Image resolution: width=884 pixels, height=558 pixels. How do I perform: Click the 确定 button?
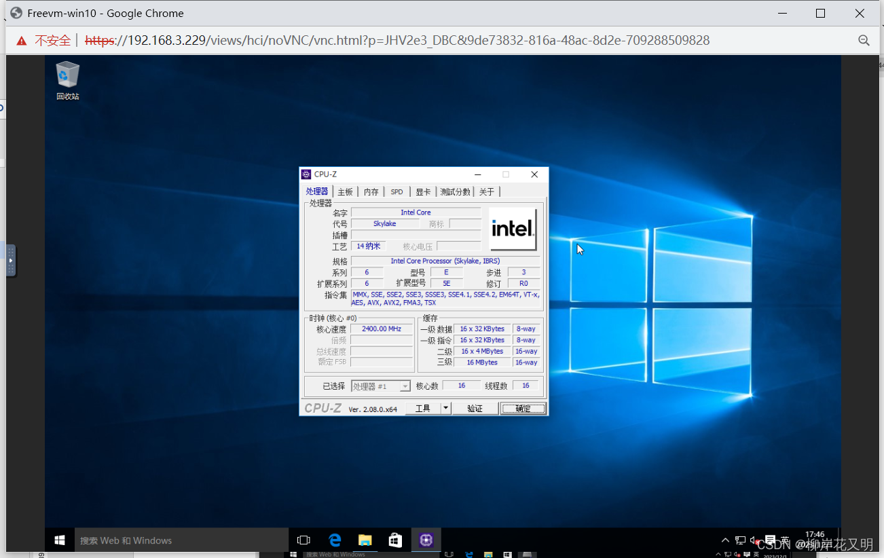tap(523, 408)
